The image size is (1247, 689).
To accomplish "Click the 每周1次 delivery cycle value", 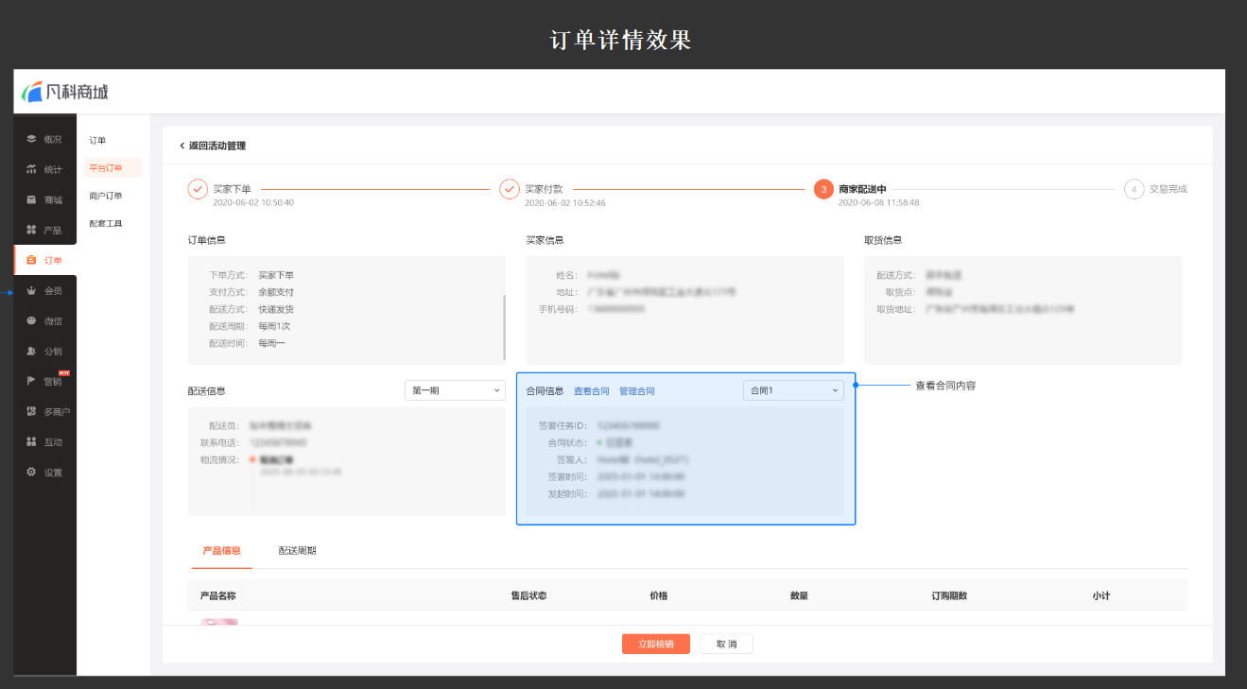I will tap(275, 326).
